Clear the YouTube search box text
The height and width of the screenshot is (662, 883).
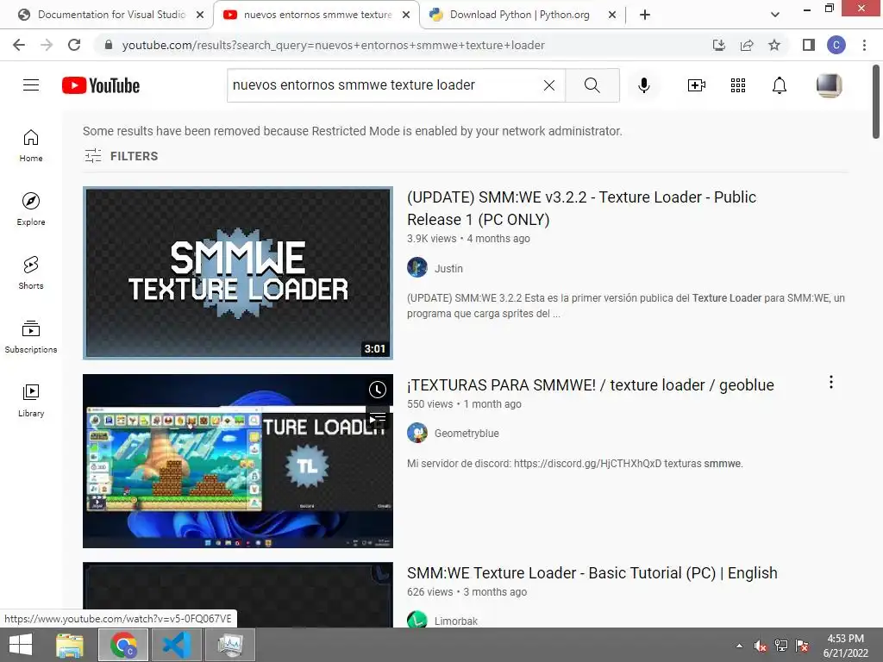pos(549,85)
